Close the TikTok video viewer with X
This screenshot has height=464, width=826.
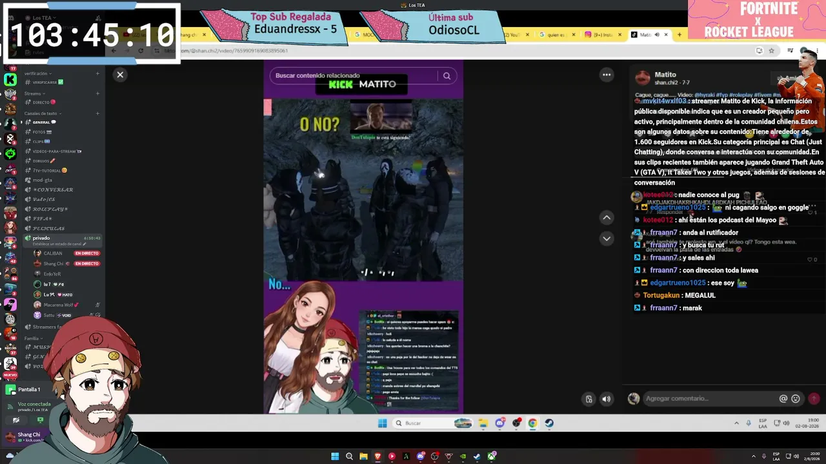coord(120,75)
